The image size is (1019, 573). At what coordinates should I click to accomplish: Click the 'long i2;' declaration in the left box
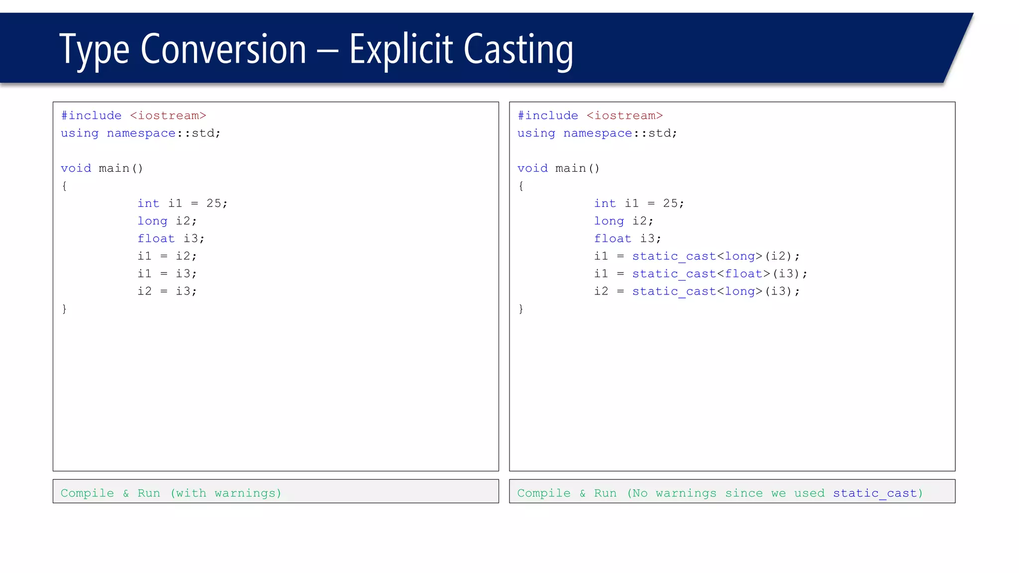[167, 221]
